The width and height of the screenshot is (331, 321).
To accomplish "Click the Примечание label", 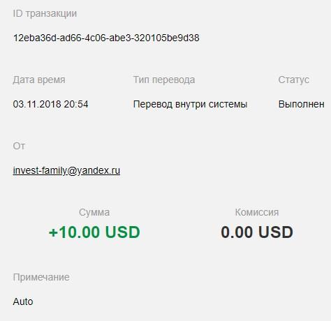I will pyautogui.click(x=41, y=277).
